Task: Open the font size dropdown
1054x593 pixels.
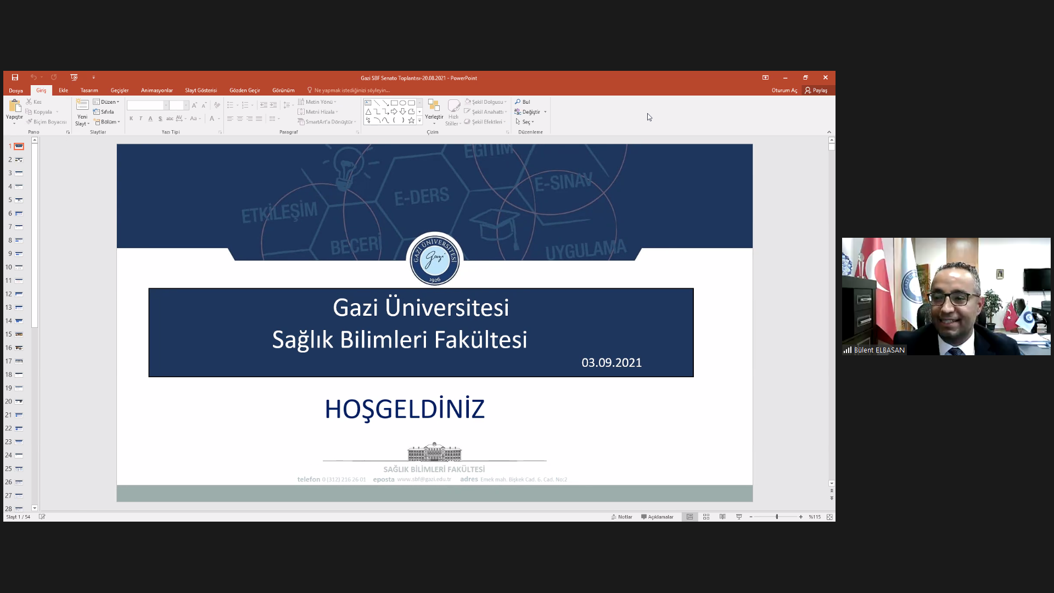Action: (x=186, y=105)
